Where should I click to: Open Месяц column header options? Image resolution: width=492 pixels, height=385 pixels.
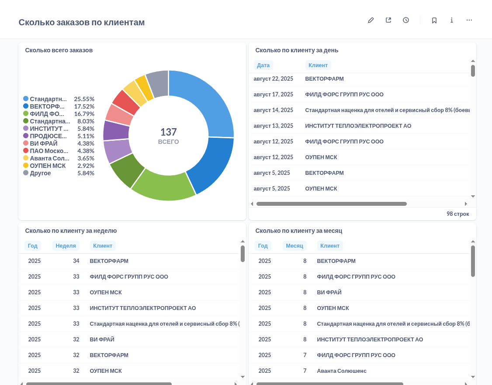tap(295, 246)
